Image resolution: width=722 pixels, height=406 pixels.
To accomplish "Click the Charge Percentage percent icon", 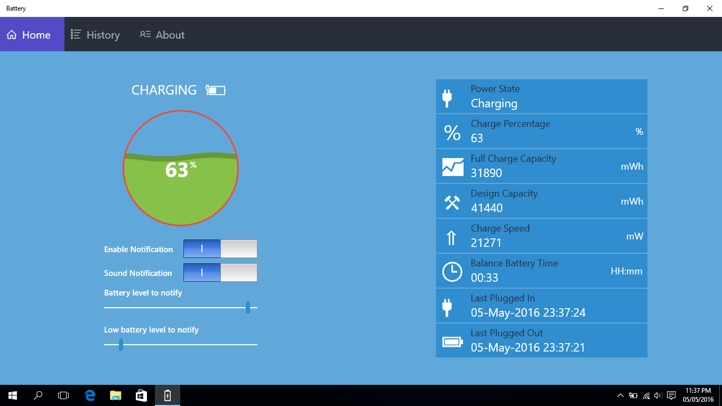I will [452, 132].
